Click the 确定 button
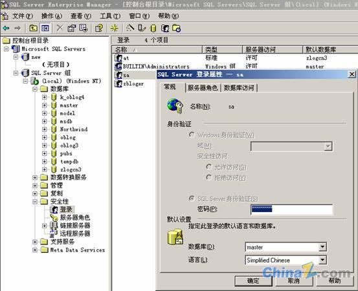 pos(253,281)
